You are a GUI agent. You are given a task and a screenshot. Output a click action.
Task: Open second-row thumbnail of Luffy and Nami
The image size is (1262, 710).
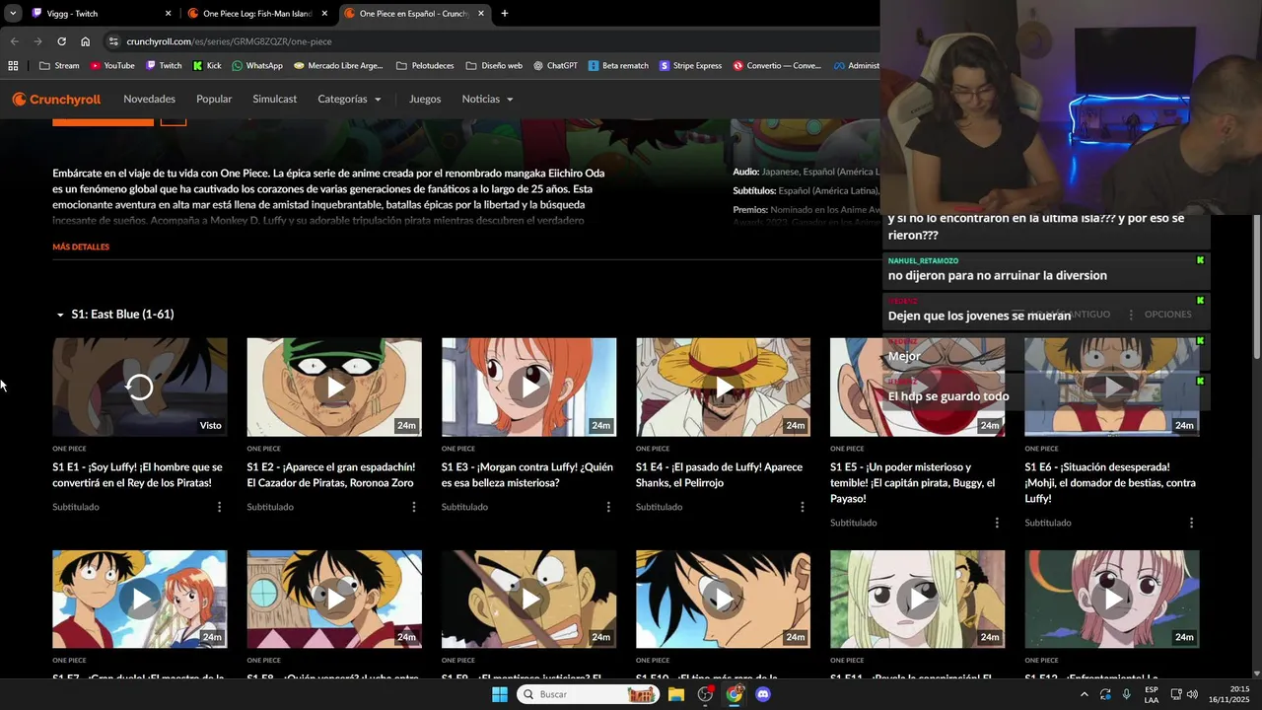139,599
